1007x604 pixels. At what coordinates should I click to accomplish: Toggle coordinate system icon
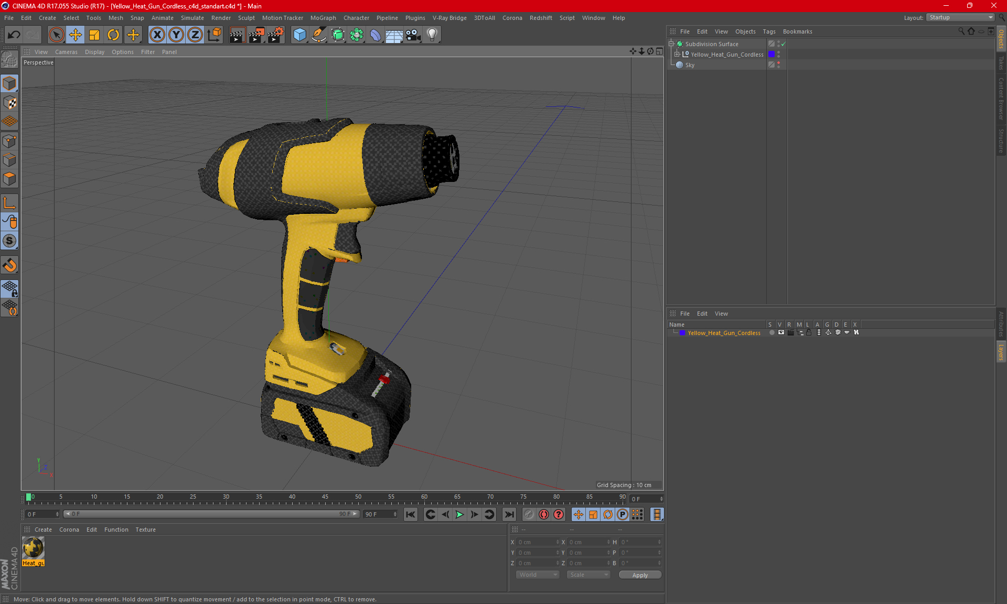pyautogui.click(x=214, y=35)
